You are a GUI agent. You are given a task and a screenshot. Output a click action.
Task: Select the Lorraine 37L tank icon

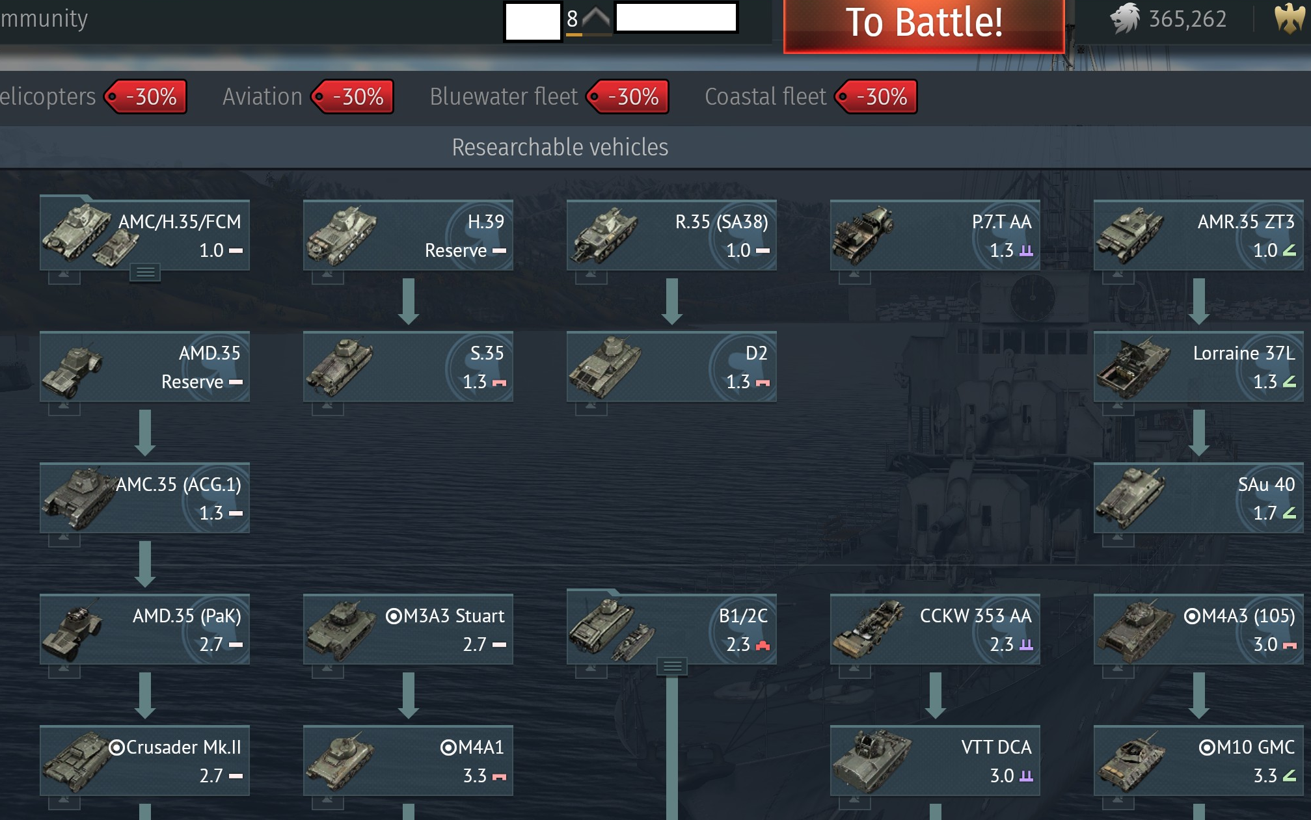point(1131,367)
